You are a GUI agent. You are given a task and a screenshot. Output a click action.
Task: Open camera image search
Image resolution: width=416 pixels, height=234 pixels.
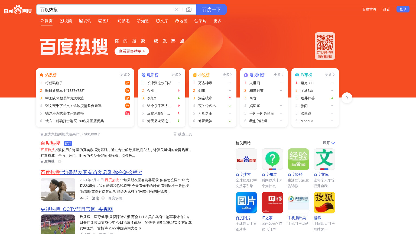point(189,9)
